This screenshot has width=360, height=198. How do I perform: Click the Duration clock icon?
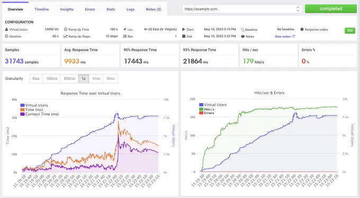(6, 36)
